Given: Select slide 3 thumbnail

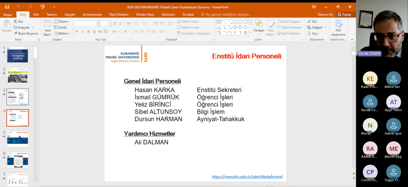Looking at the screenshot, I should click(x=18, y=97).
